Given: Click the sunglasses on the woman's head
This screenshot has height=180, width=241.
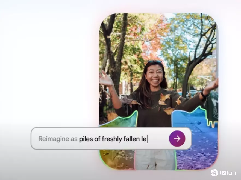Looking at the screenshot, I should 154,62.
